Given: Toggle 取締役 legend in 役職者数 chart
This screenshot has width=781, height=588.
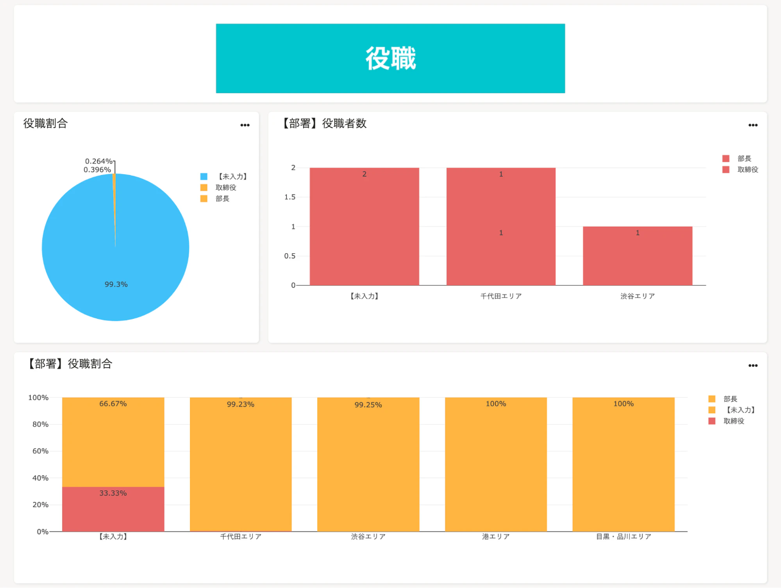Looking at the screenshot, I should (740, 170).
